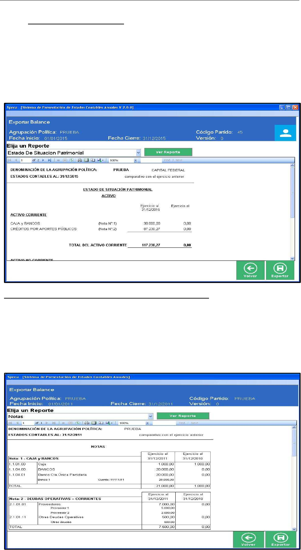Go to first page in Notas toolbar
The image size is (301, 550).
click(x=10, y=423)
